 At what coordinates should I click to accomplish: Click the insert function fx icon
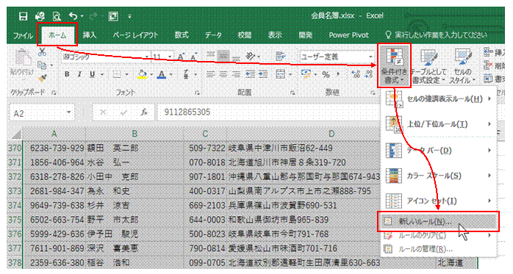click(x=144, y=112)
